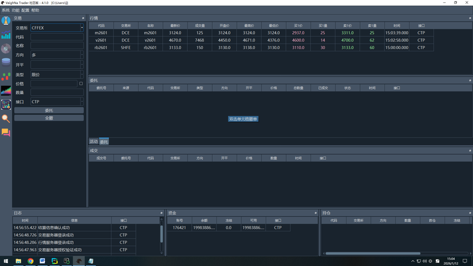Click the 全撤 cancel-all button
The width and height of the screenshot is (473, 266).
point(48,118)
